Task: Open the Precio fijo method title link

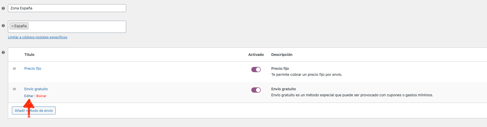Action: tap(33, 68)
